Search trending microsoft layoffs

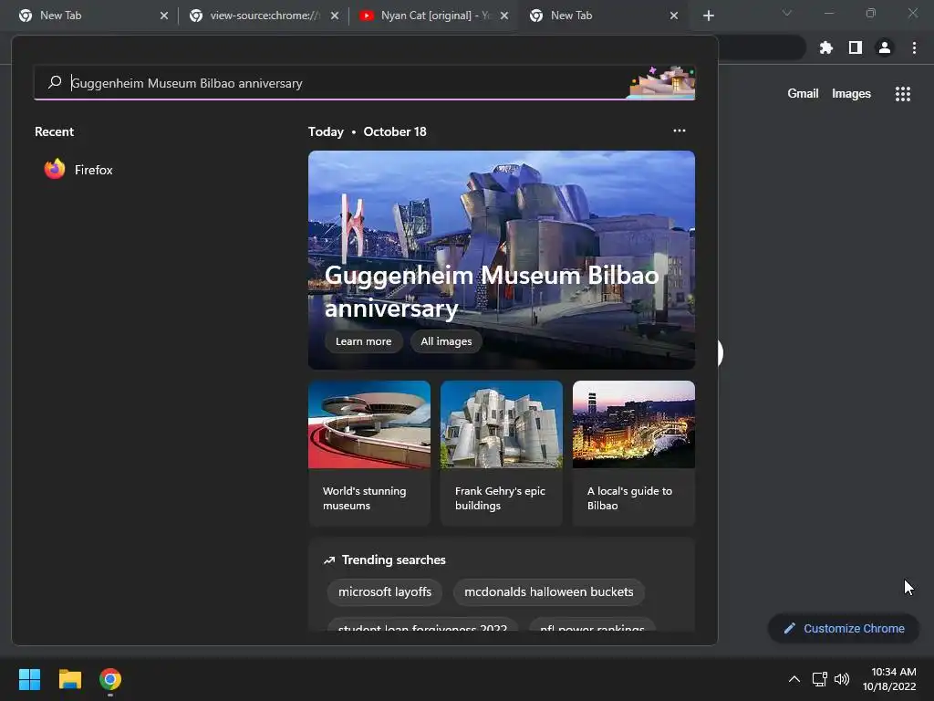(385, 591)
